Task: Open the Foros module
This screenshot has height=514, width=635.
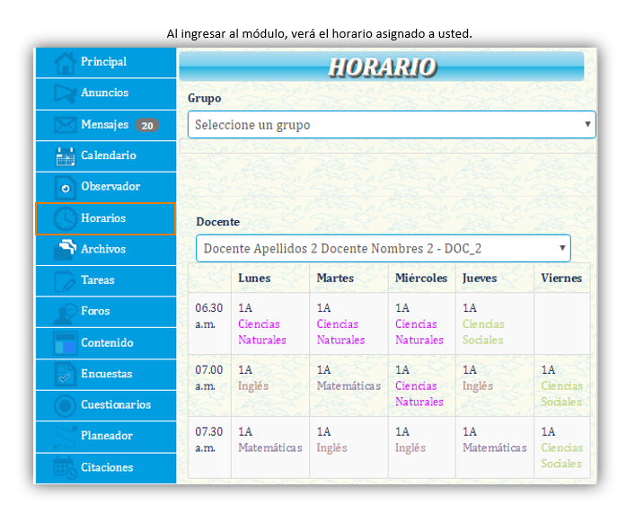Action: (106, 313)
